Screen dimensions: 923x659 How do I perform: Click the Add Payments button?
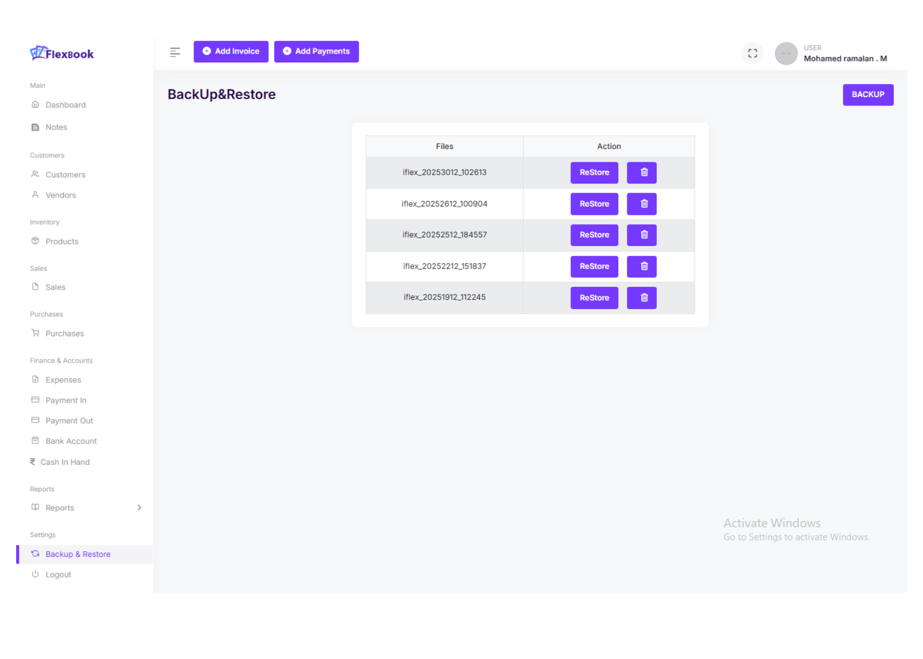pos(316,51)
